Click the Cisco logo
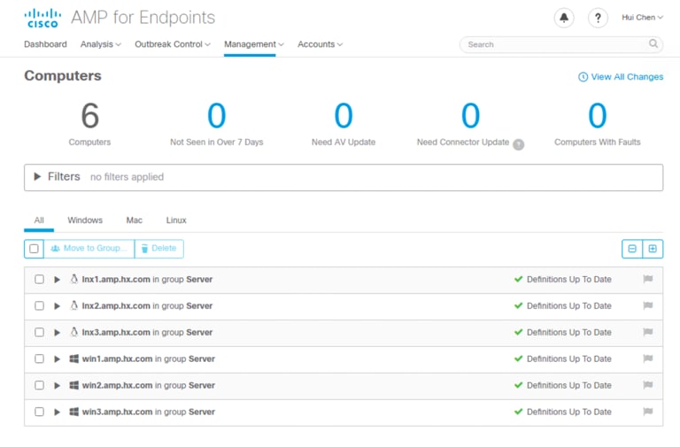This screenshot has height=447, width=680. 42,19
